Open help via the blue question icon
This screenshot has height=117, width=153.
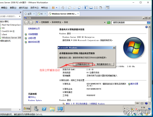[146, 27]
